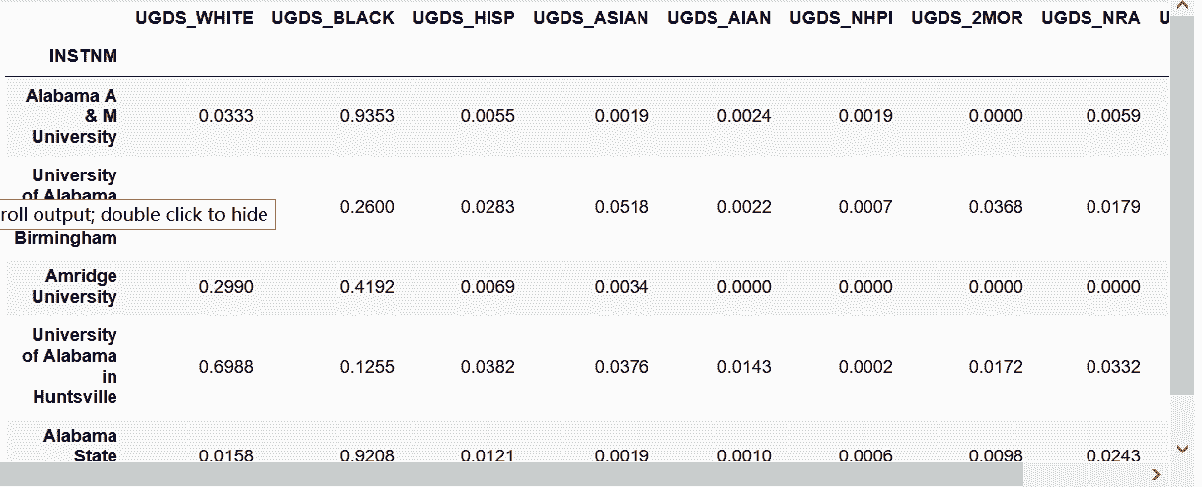This screenshot has height=487, width=1202.
Task: Click the Alabama A & M University row label
Action: point(71,116)
